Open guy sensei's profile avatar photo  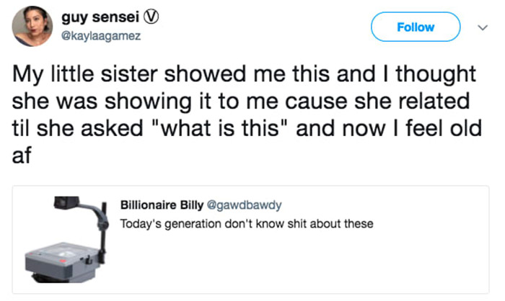[x=32, y=27]
